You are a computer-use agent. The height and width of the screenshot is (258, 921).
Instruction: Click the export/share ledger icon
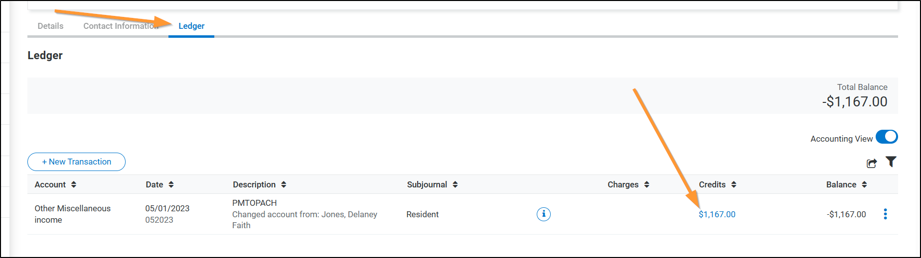click(872, 163)
